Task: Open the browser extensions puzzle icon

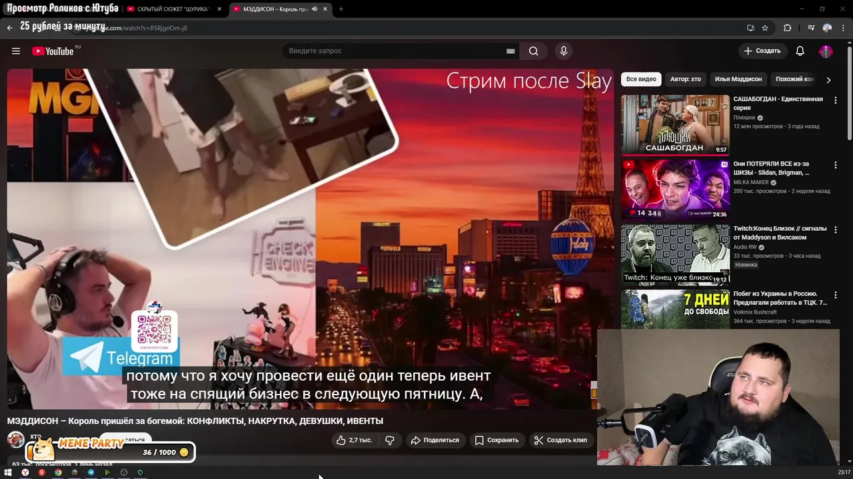Action: click(x=788, y=28)
